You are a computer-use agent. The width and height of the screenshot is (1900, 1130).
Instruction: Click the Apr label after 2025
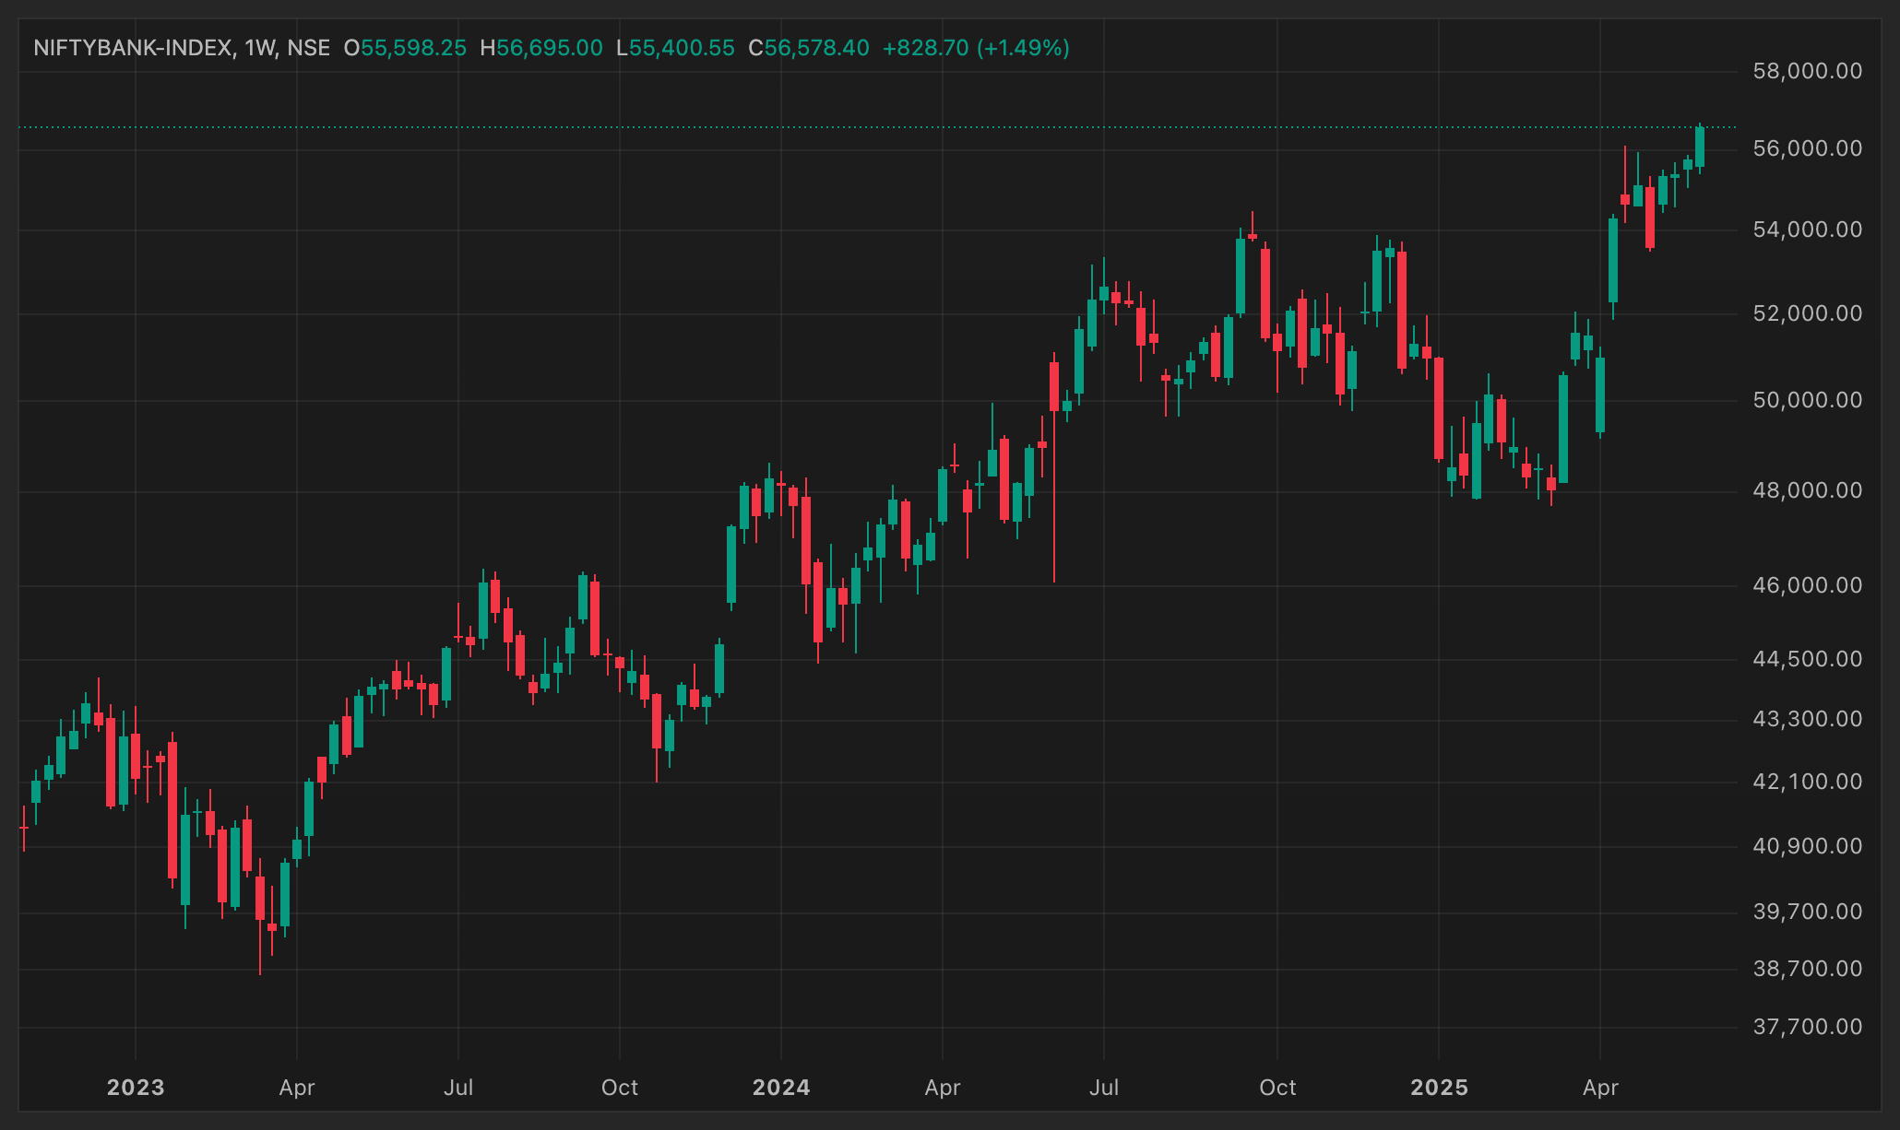tap(1600, 1088)
